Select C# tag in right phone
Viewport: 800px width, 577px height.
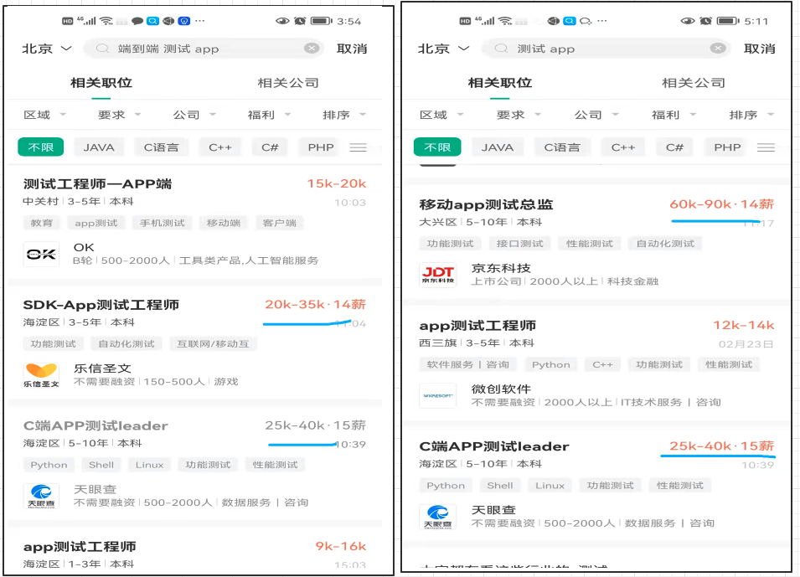coord(674,147)
